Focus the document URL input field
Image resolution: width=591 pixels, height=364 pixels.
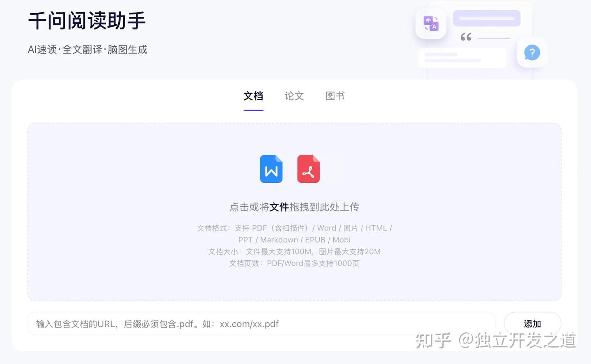pyautogui.click(x=262, y=324)
